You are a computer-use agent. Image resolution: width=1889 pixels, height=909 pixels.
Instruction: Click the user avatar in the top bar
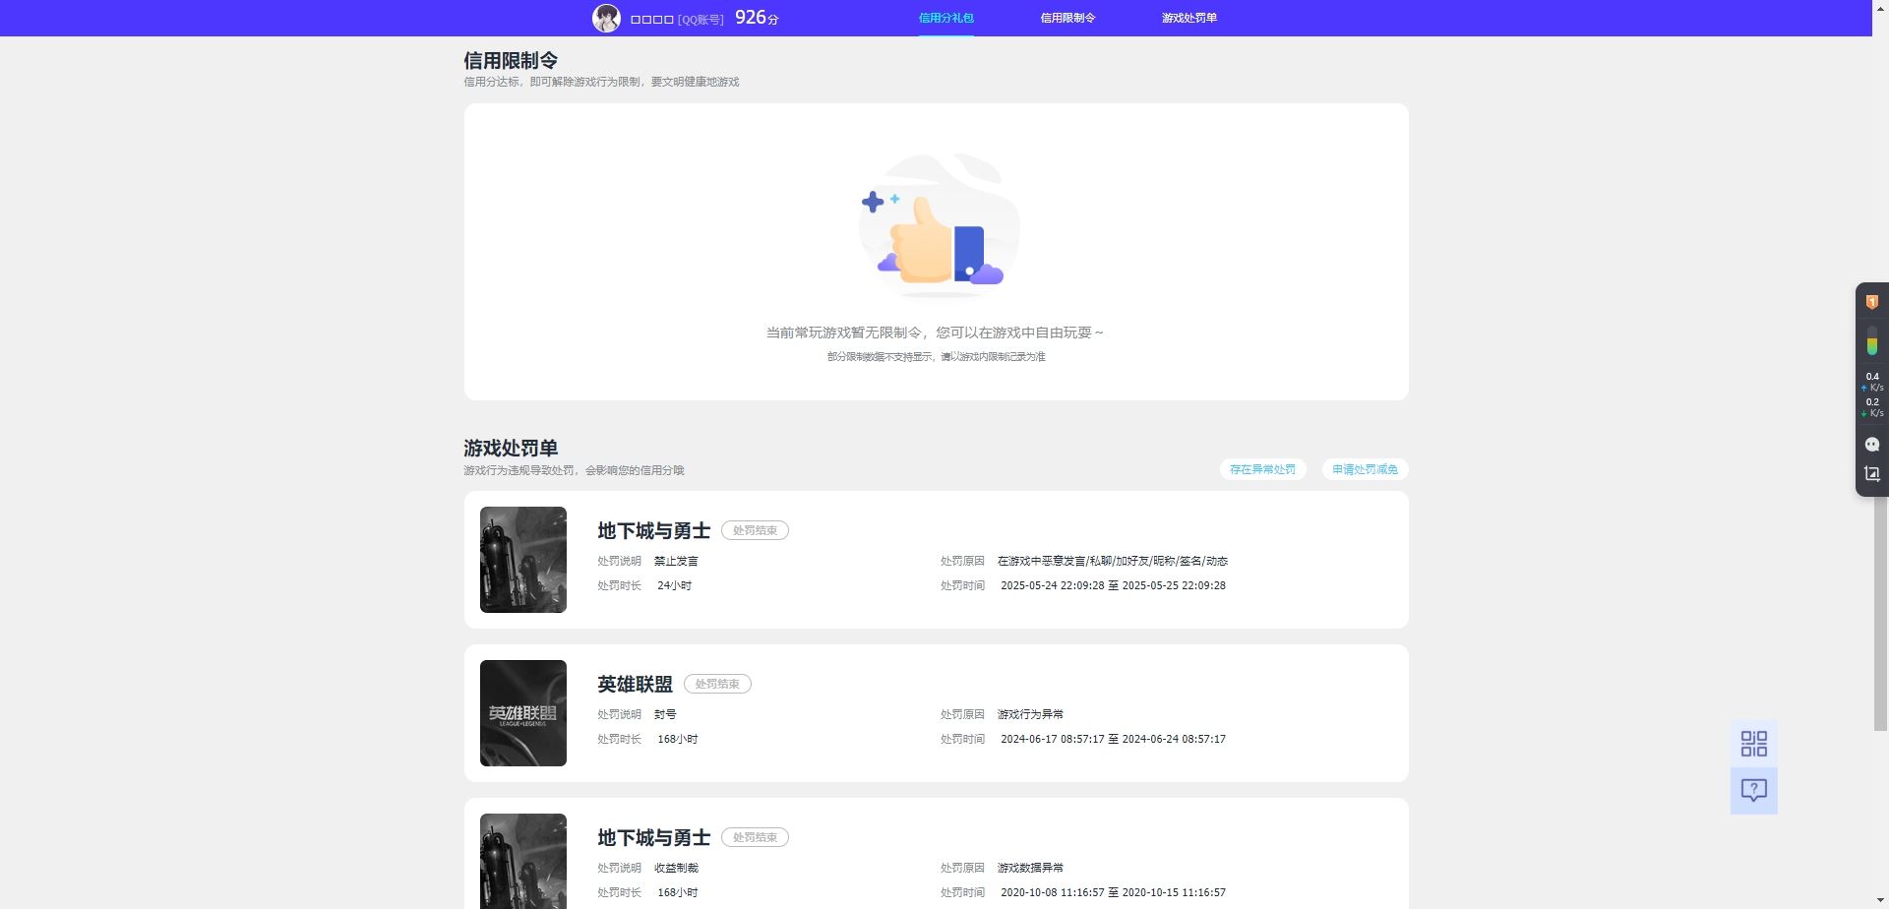click(608, 17)
